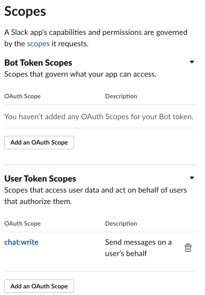Click "Scopes that access user data" subtitle

[96, 196]
